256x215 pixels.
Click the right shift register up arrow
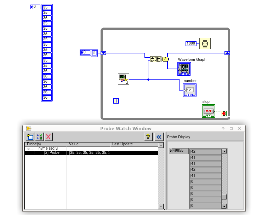227,53
